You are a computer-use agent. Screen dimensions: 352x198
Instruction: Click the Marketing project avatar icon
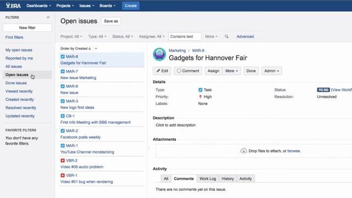(x=159, y=54)
